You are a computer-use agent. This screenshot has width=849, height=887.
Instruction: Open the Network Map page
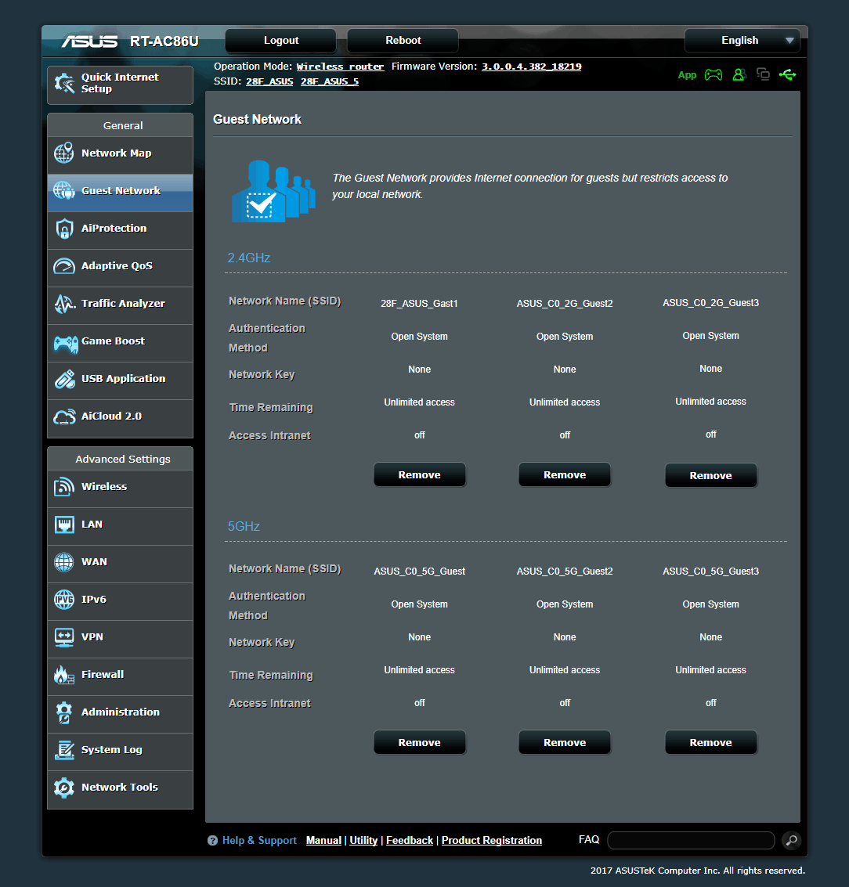(120, 153)
